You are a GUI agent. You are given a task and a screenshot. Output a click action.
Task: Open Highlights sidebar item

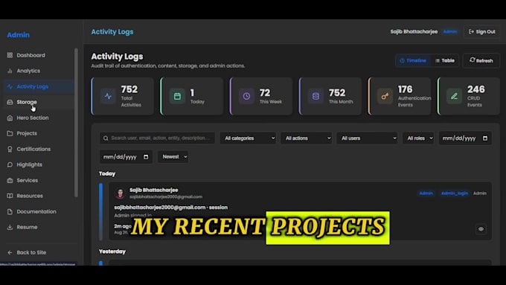29,164
